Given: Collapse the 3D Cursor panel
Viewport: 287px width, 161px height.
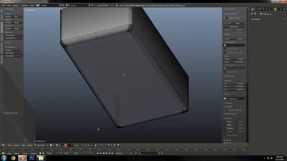Looking at the screenshot, I should pos(229,76).
